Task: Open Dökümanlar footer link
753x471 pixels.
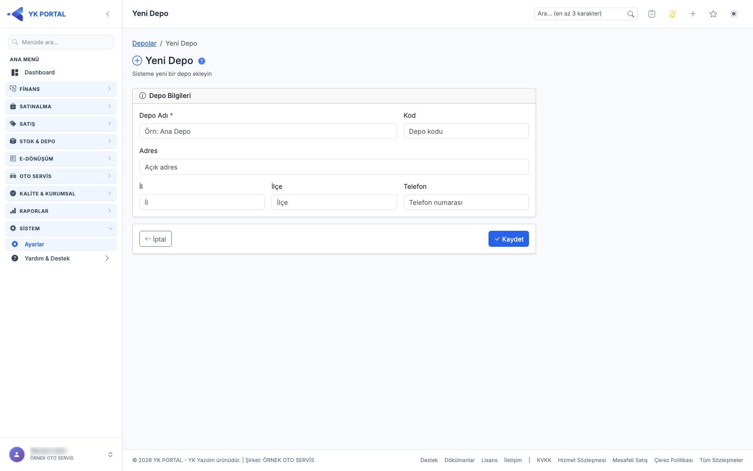Action: pos(459,460)
